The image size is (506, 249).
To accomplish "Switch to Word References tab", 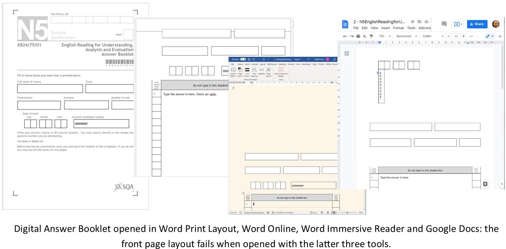I will pyautogui.click(x=272, y=64).
